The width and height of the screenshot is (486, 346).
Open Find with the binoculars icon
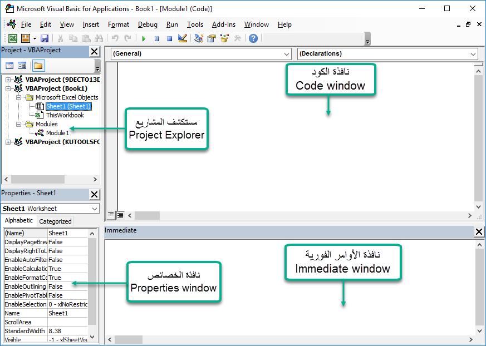tap(99, 38)
